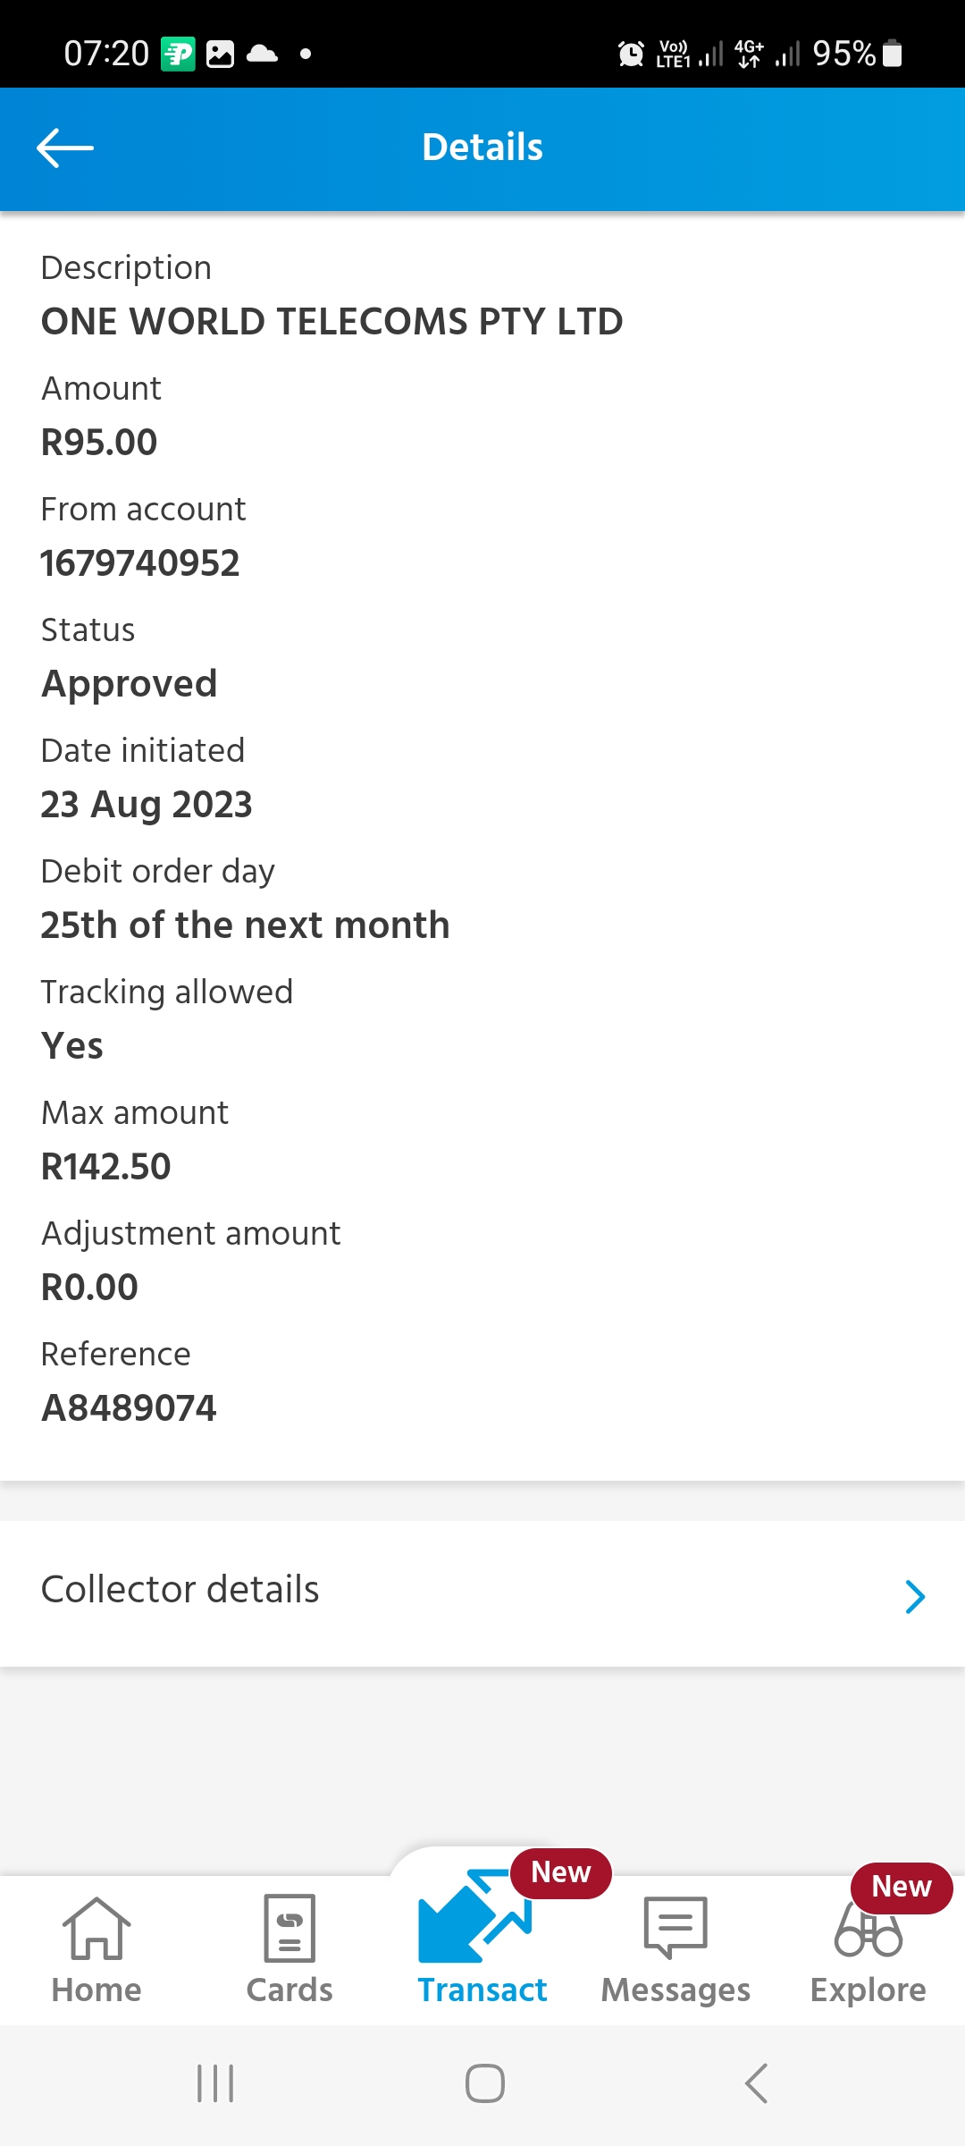Tap the alarm clock status icon

pyautogui.click(x=631, y=54)
